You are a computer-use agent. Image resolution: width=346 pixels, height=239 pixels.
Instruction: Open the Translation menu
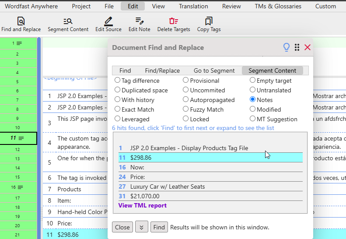click(193, 6)
